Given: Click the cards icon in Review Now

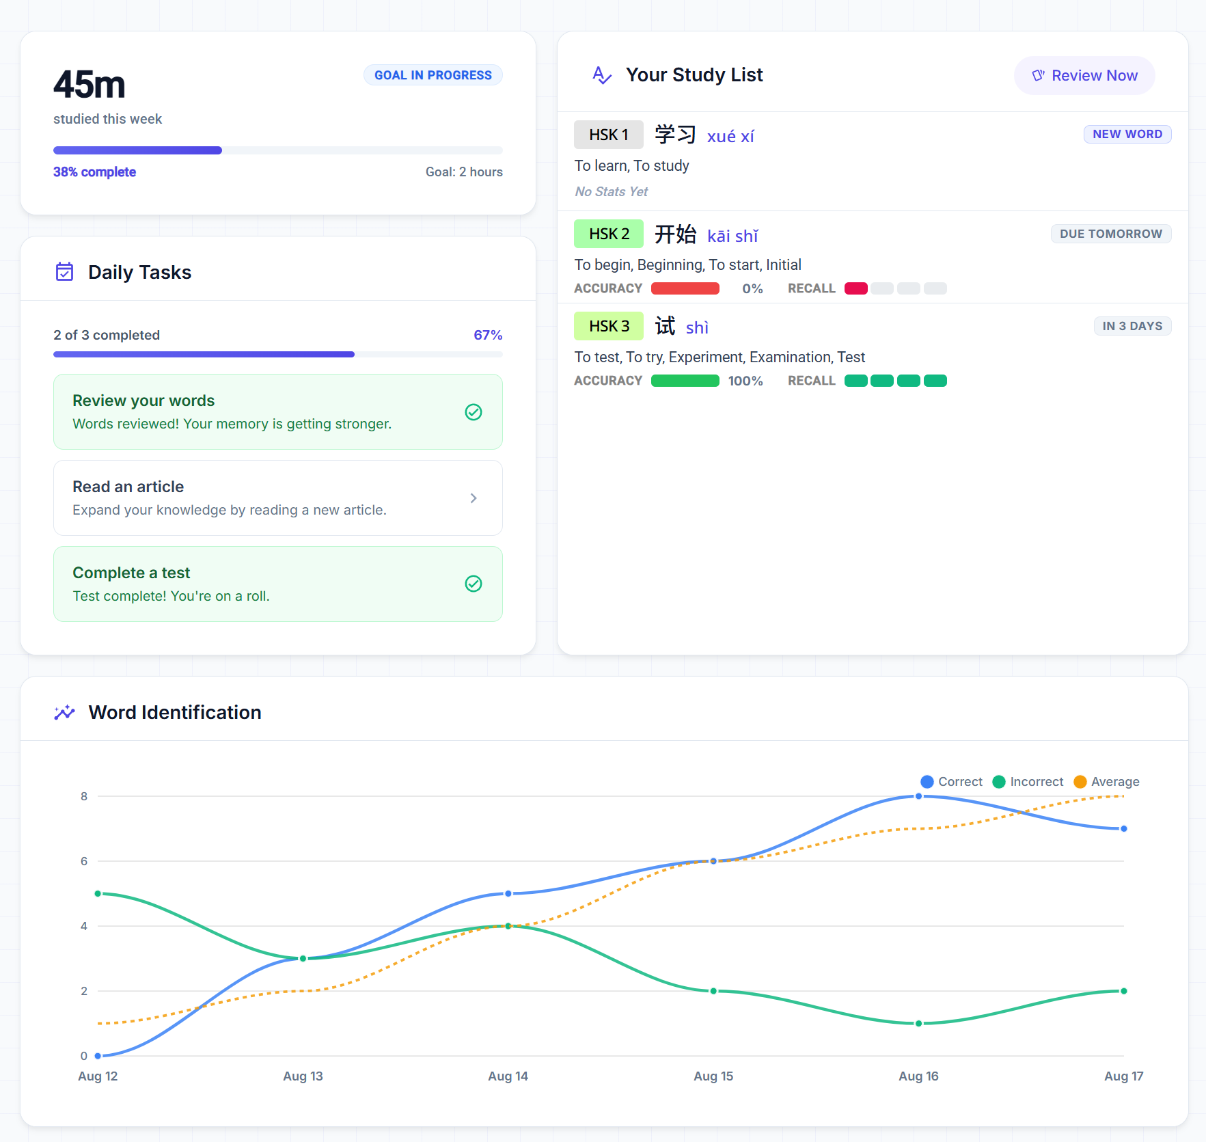Looking at the screenshot, I should pos(1038,75).
